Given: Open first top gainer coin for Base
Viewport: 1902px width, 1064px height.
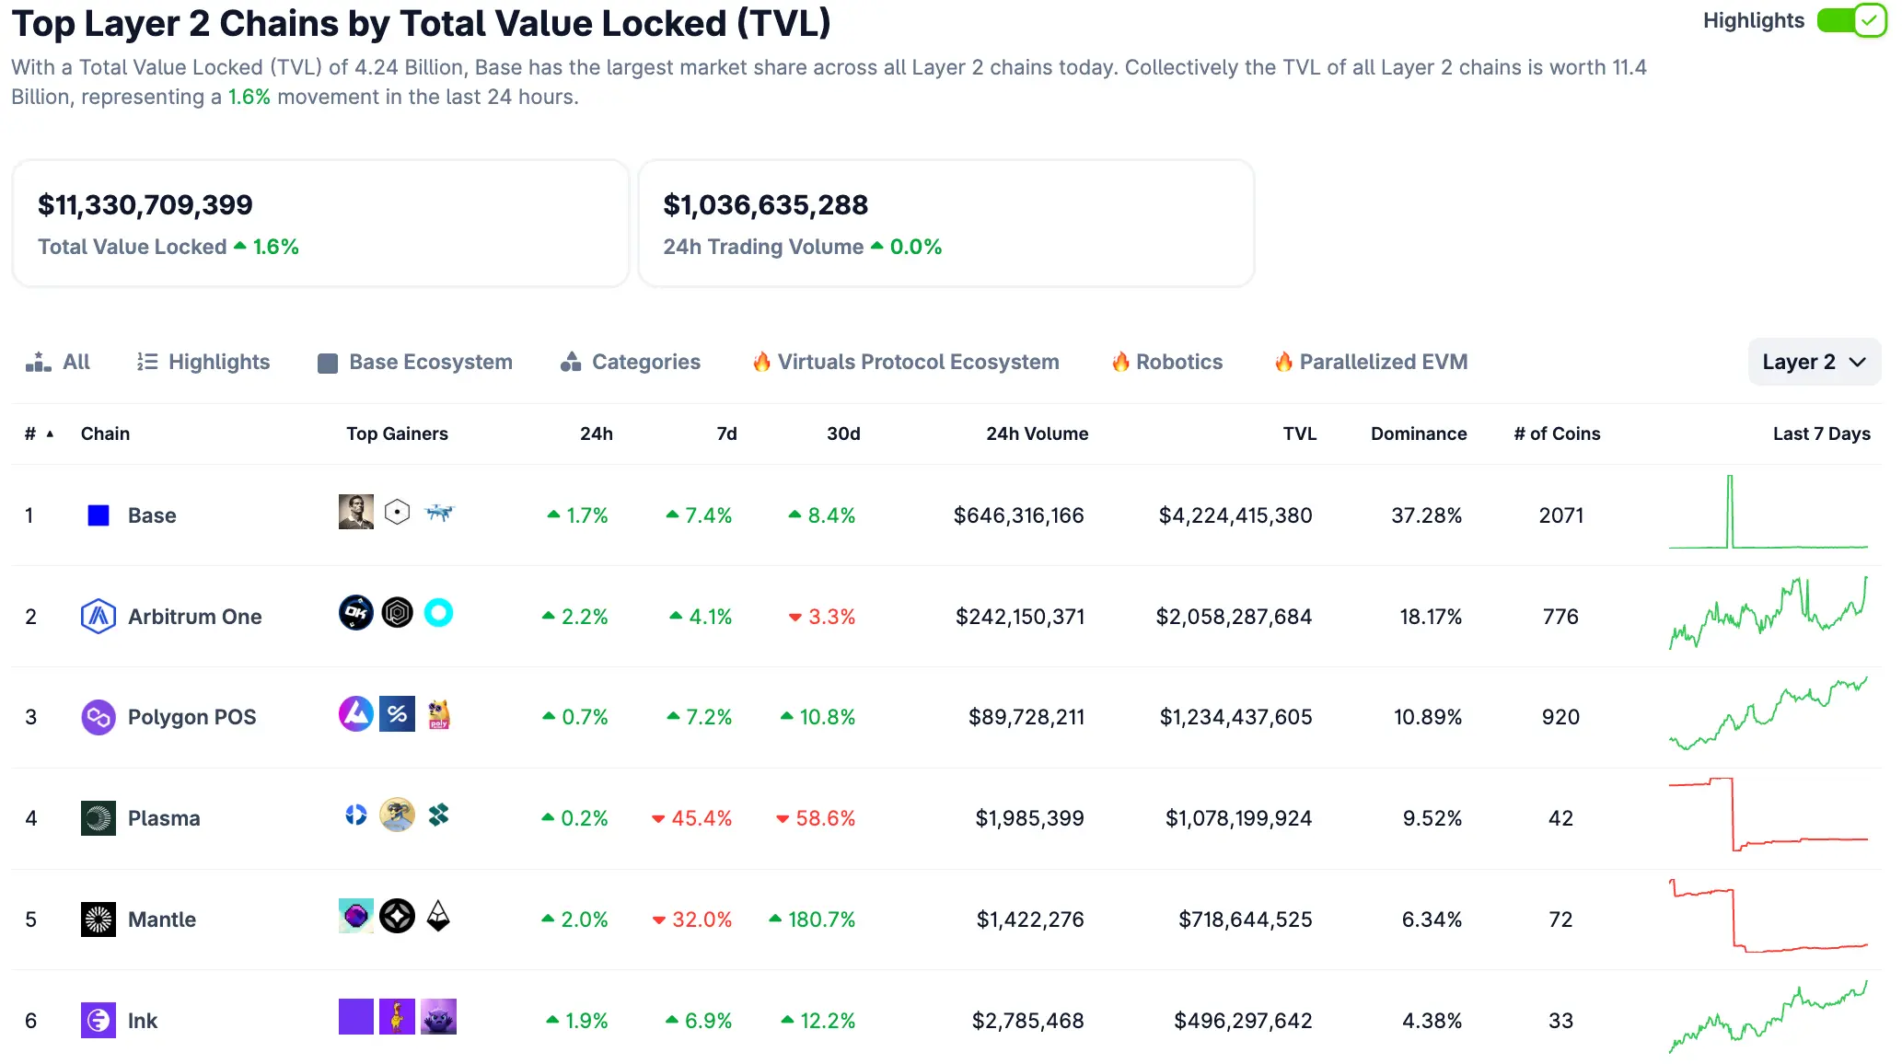Looking at the screenshot, I should tap(356, 513).
